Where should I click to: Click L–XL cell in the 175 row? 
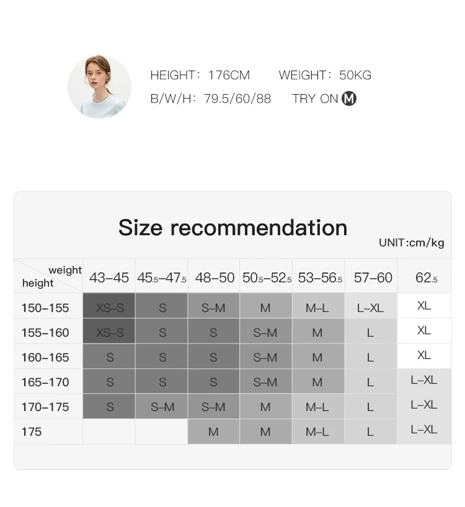point(424,430)
